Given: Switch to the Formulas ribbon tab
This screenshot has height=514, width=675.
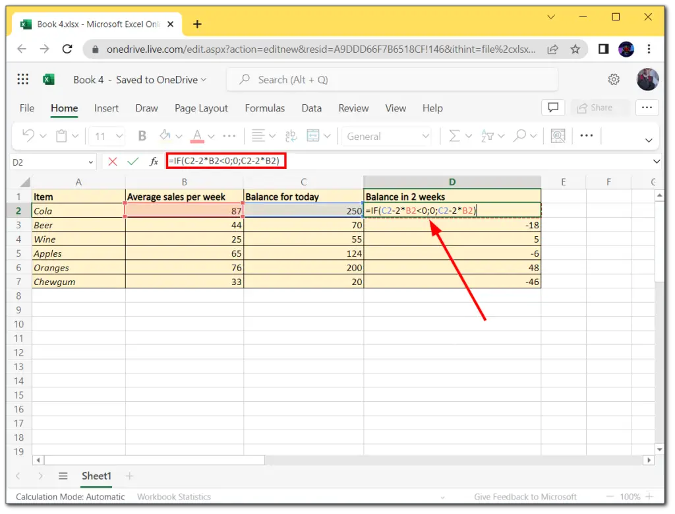Looking at the screenshot, I should [x=264, y=108].
